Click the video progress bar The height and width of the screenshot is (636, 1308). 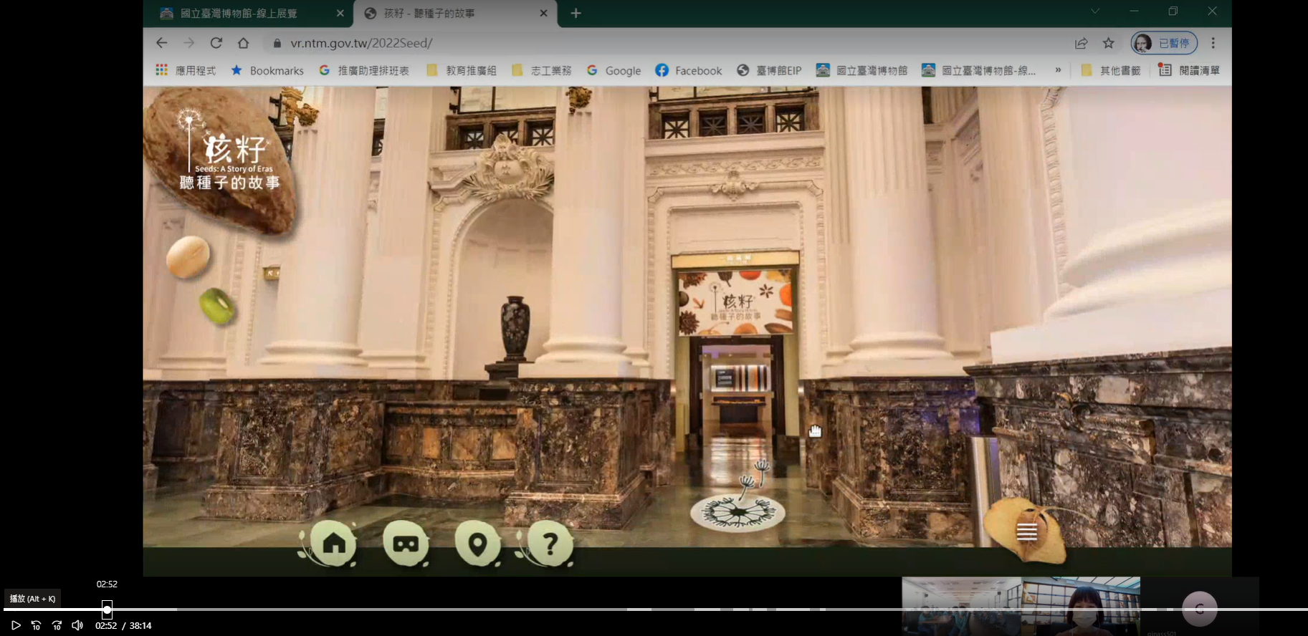(654, 609)
